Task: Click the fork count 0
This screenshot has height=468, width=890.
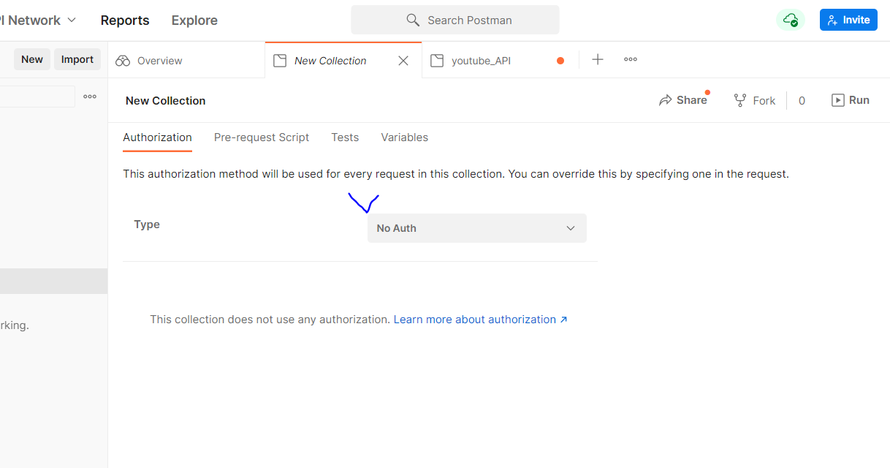Action: click(802, 101)
